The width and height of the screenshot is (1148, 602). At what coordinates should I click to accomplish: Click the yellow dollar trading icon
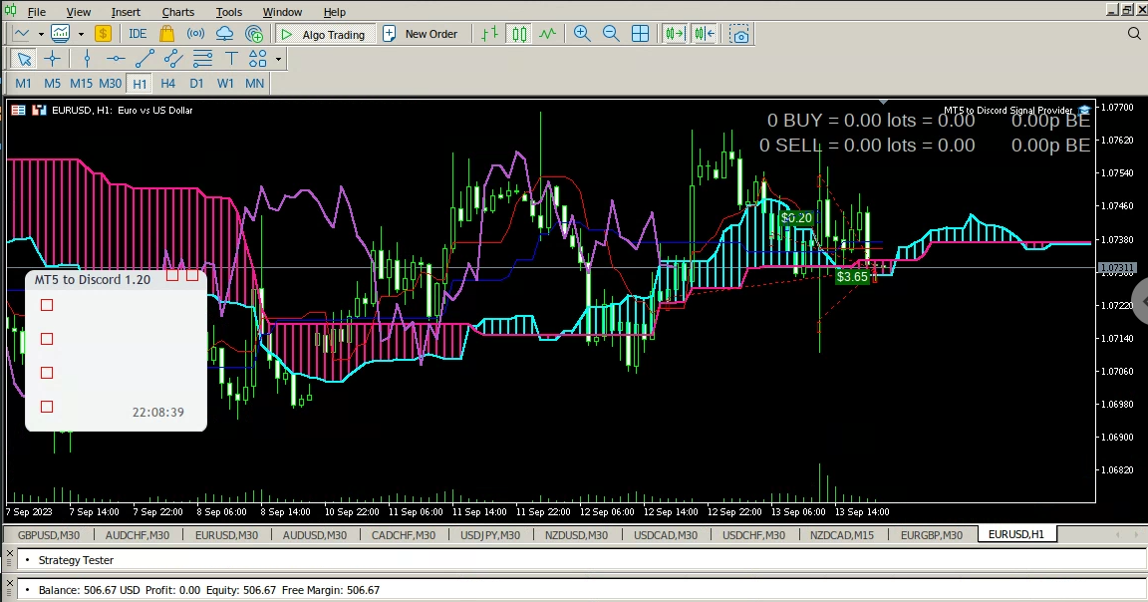tap(104, 34)
